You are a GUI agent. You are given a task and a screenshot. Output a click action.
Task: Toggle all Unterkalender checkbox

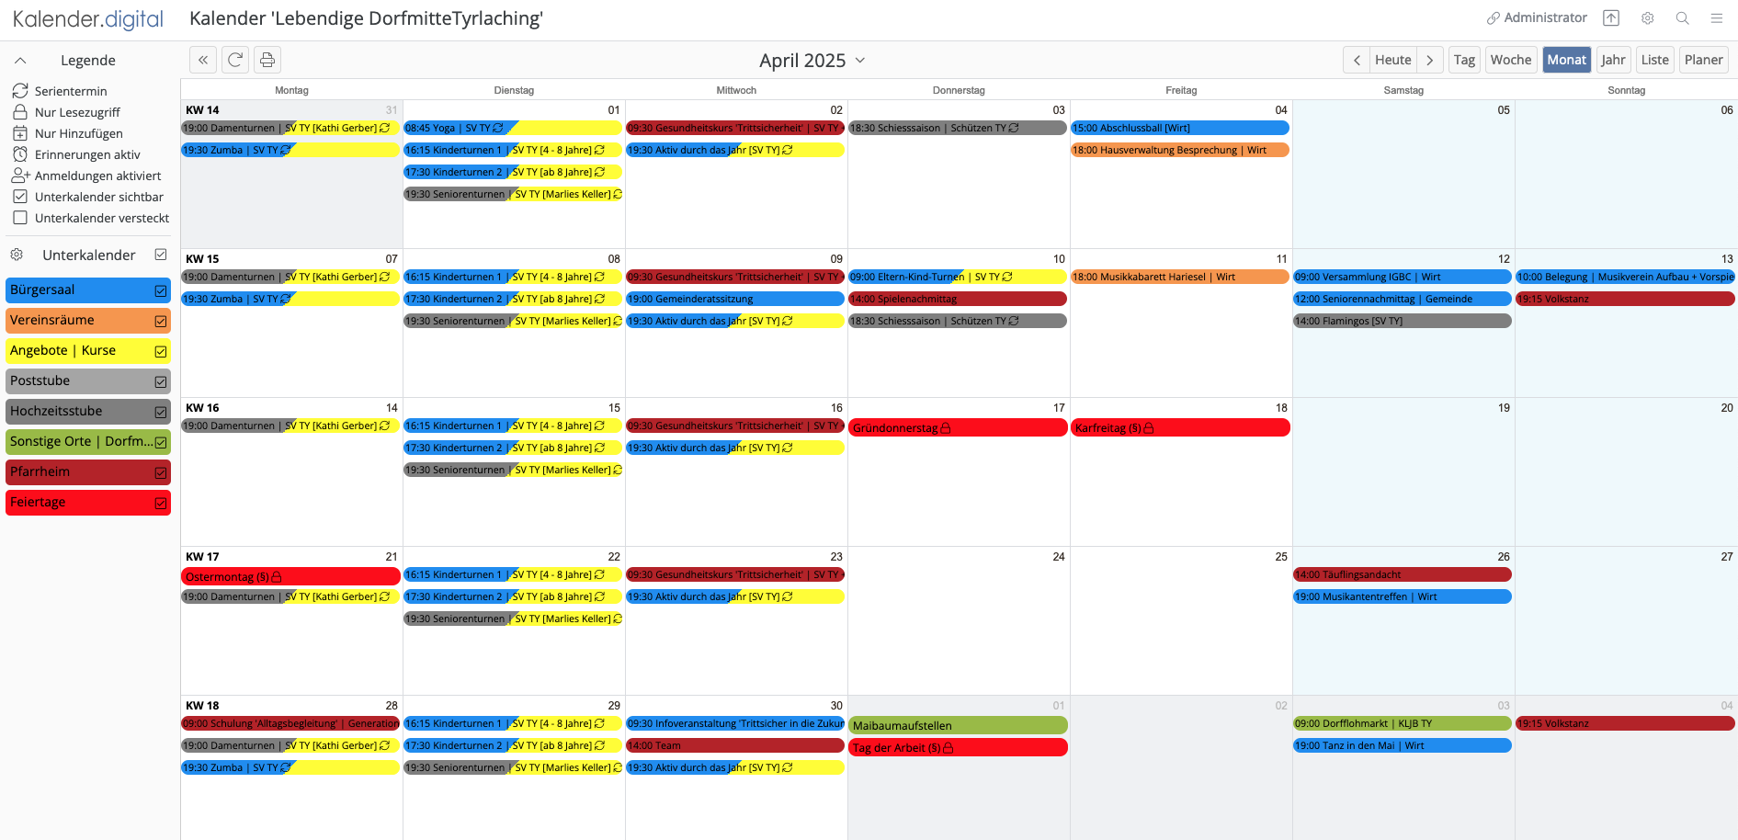click(x=161, y=255)
